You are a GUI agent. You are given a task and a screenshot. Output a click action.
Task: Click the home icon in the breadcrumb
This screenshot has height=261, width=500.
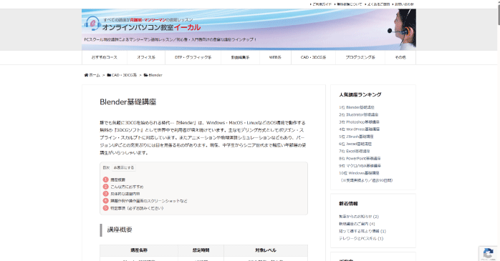[86, 75]
